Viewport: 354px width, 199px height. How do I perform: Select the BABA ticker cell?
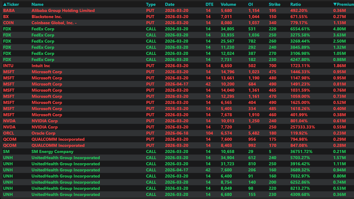click(x=9, y=10)
